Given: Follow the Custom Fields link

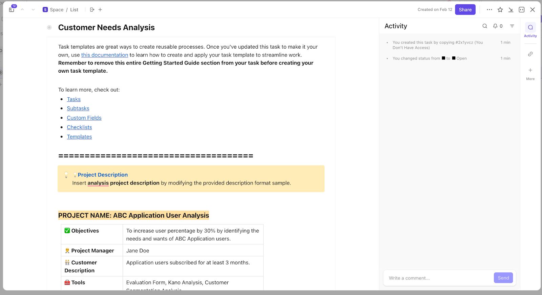Looking at the screenshot, I should click(x=84, y=118).
